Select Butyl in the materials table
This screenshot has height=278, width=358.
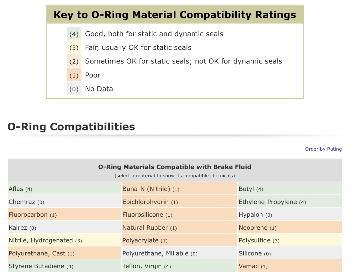click(x=290, y=189)
